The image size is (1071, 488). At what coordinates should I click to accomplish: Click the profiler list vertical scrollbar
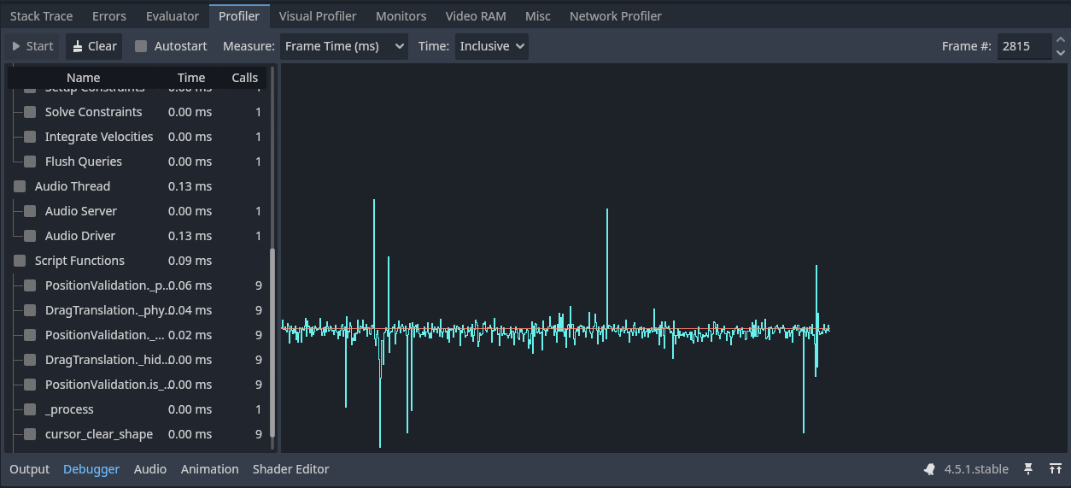(x=273, y=342)
